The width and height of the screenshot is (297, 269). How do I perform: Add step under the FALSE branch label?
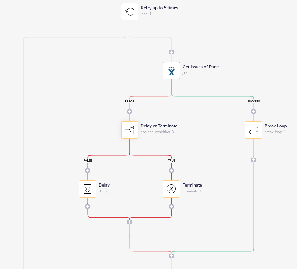coord(88,171)
